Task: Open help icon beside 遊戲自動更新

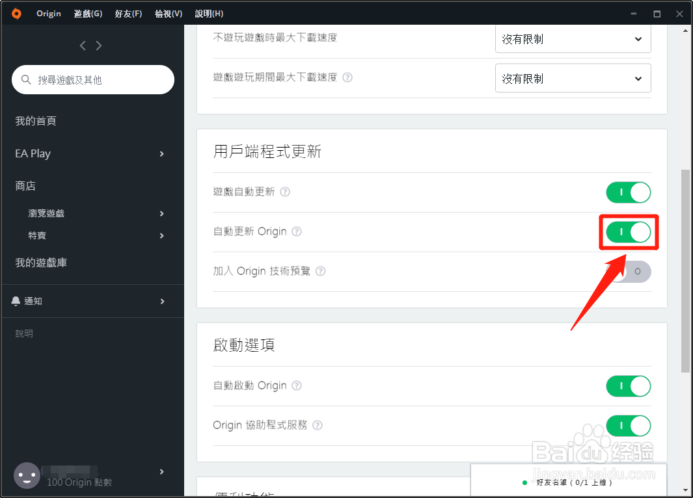Action: [285, 192]
